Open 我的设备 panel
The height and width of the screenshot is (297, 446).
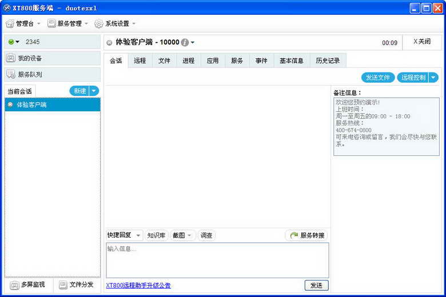point(53,58)
